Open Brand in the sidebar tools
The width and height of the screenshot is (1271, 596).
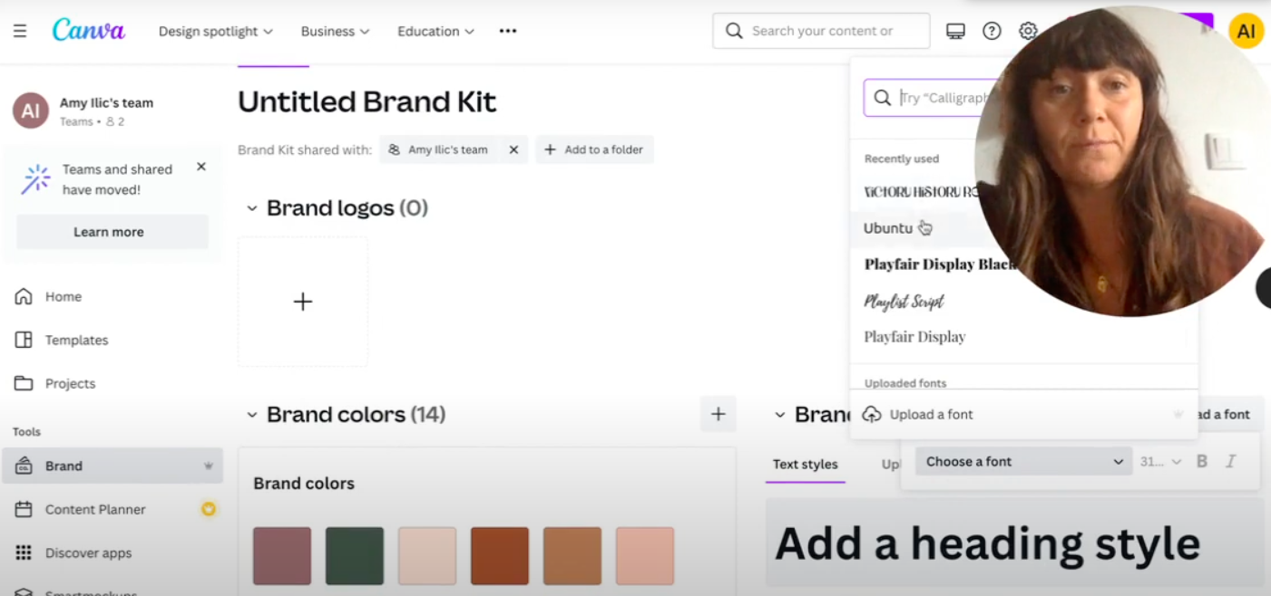[112, 466]
